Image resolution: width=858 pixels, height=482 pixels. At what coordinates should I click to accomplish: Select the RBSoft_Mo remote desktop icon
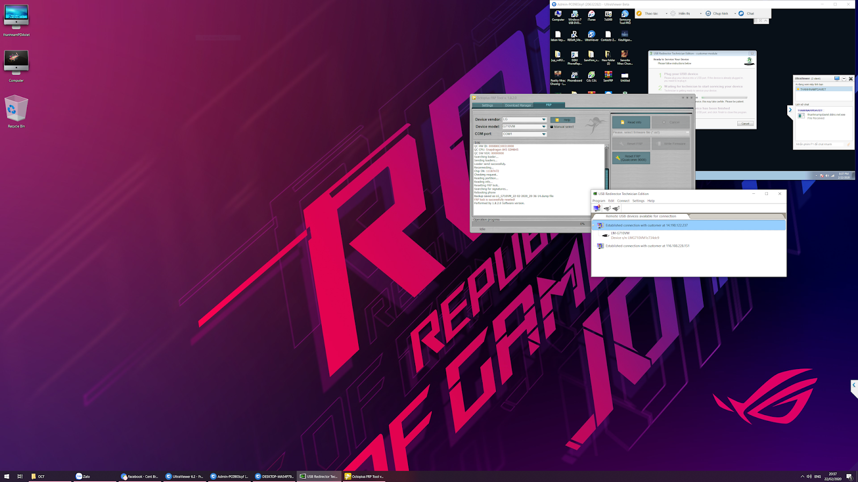click(574, 36)
